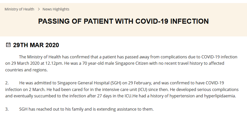Click the paragraph number 3 marker

7,109
